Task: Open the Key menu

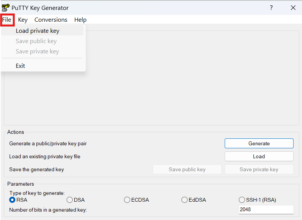Action: pos(23,20)
